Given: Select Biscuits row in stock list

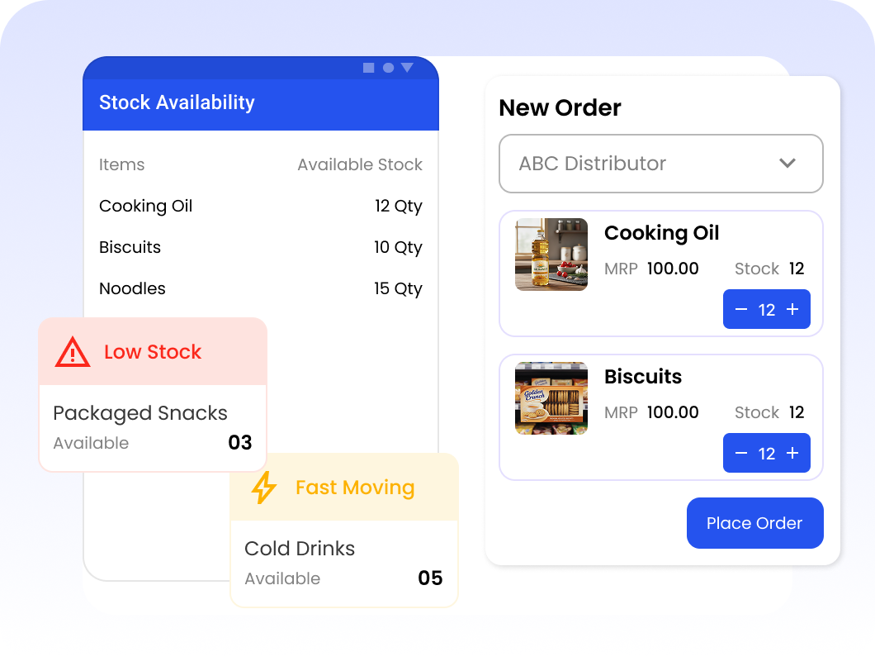Looking at the screenshot, I should point(261,247).
